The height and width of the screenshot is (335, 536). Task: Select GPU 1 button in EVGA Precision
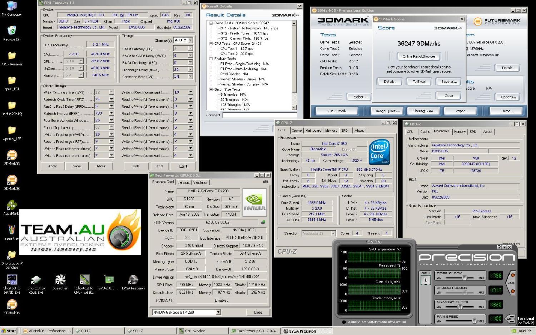[425, 280]
